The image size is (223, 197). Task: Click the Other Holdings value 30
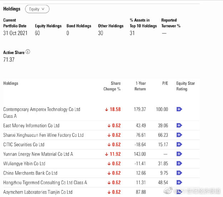click(100, 33)
